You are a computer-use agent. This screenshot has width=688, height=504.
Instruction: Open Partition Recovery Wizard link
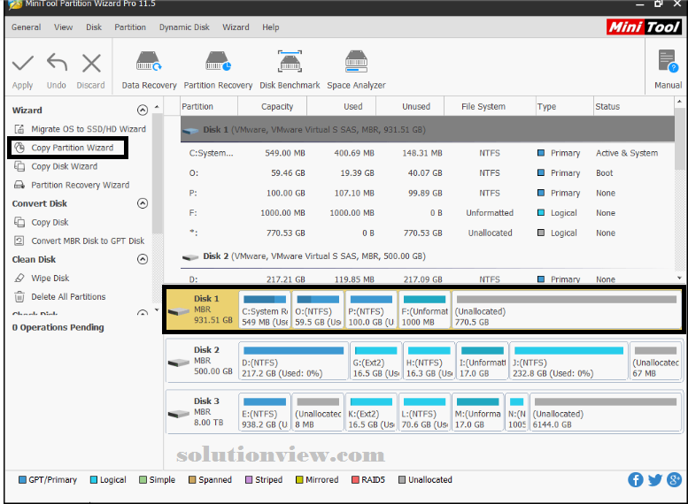click(81, 185)
